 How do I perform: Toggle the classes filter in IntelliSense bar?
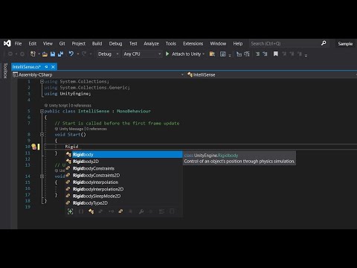coord(91,211)
